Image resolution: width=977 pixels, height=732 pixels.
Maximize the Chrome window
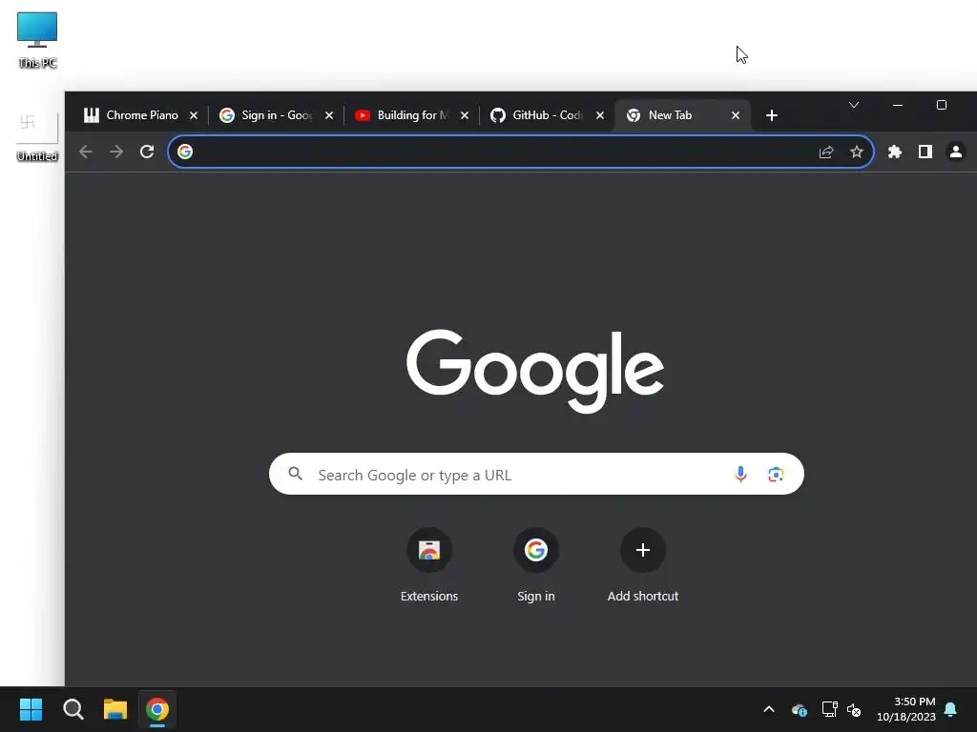(x=942, y=105)
